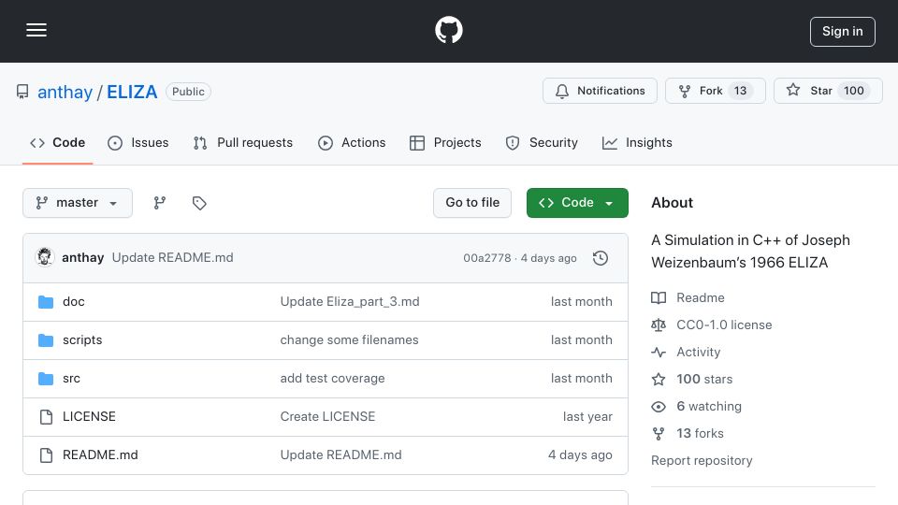Fork the ELIZA repository
This screenshot has height=505, width=898.
coord(715,91)
